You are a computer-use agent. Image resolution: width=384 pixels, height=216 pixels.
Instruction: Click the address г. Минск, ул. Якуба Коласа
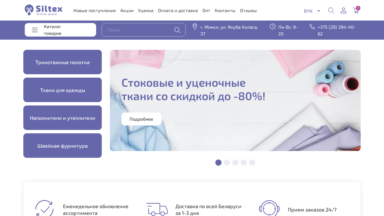(229, 30)
